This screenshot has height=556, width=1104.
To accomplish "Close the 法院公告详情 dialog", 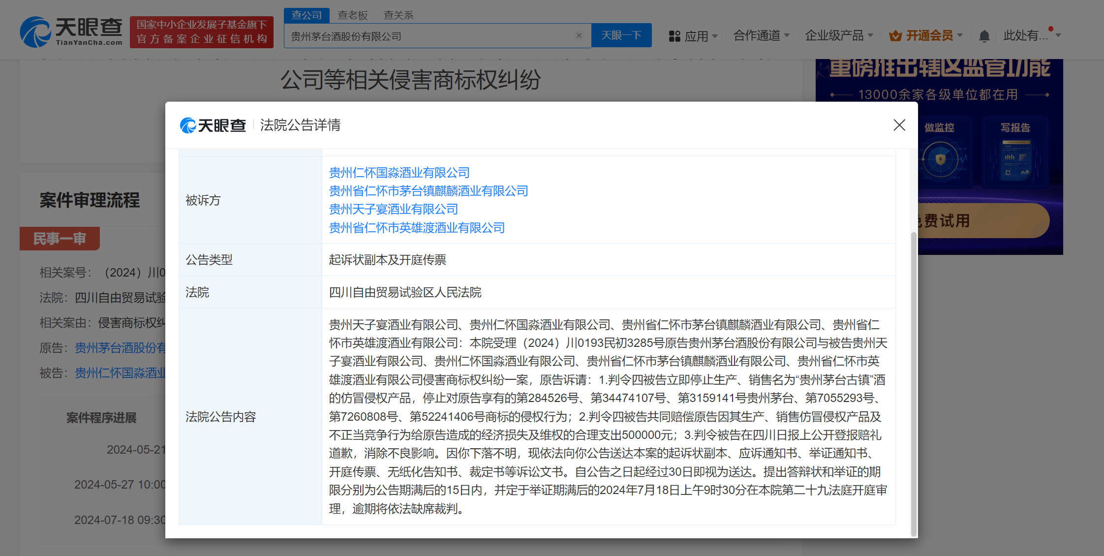I will pos(899,125).
